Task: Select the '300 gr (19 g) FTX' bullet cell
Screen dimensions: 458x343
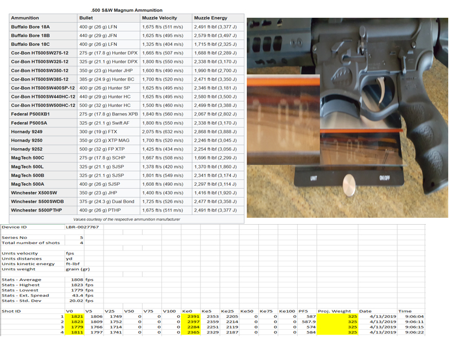Action: 109,132
